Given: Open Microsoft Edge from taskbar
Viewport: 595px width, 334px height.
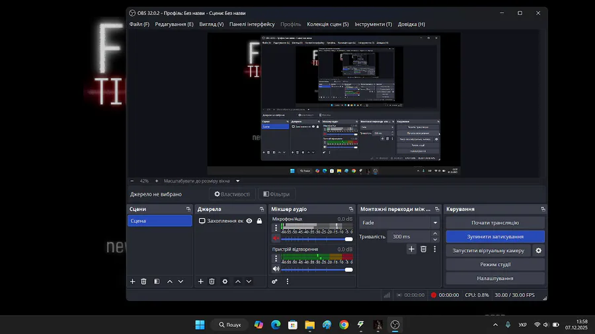Looking at the screenshot, I should tap(276, 325).
